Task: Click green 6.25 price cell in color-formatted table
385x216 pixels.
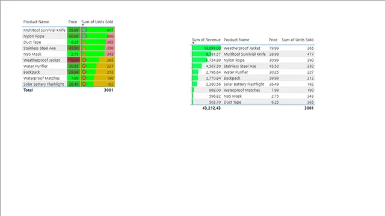Action: 73,42
